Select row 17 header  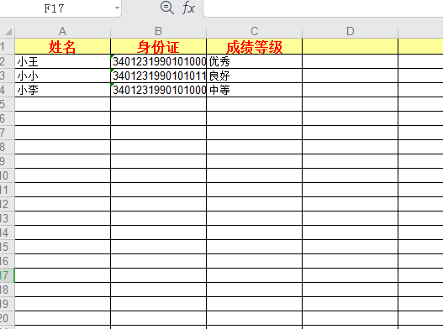(7, 275)
